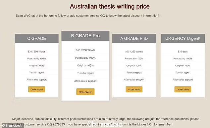Click the Scan WeChat discount information line
Screen dimensions: 210x128
point(87,16)
